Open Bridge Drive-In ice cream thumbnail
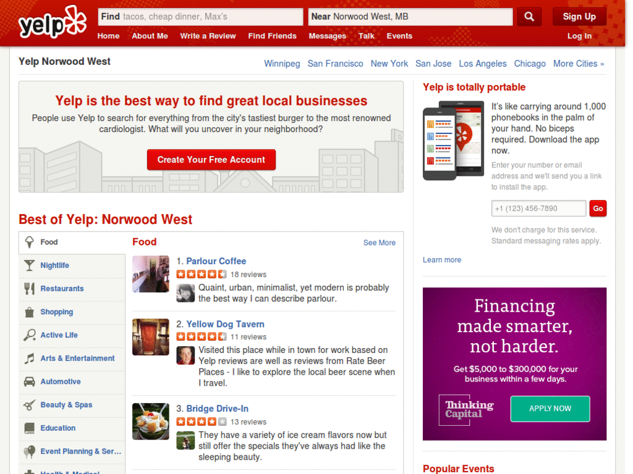The height and width of the screenshot is (474, 633). [x=151, y=422]
